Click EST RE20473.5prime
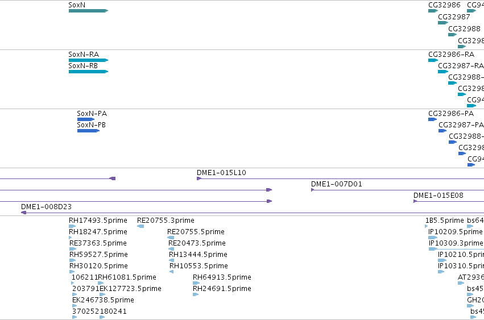484x320 pixels. 171,249
